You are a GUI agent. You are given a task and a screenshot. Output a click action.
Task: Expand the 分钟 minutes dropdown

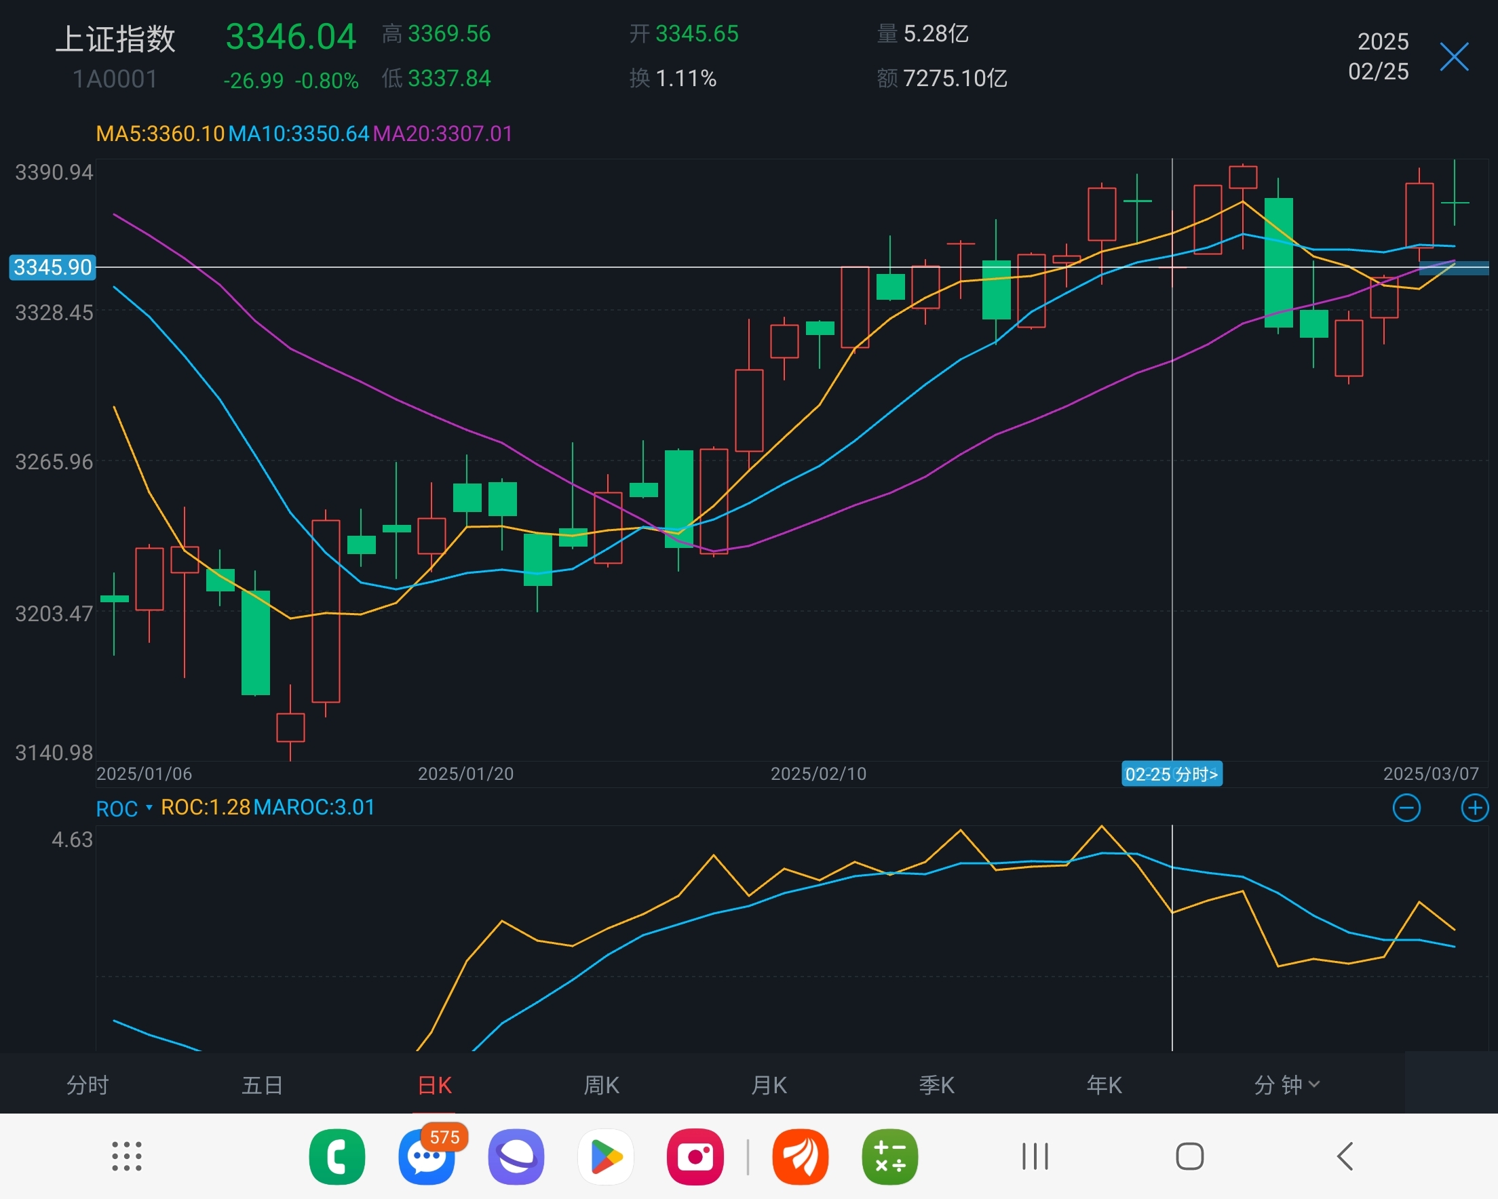click(1286, 1085)
